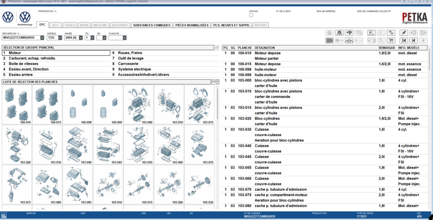Open the REPORT tab
This screenshot has height=220, width=433.
click(x=261, y=25)
